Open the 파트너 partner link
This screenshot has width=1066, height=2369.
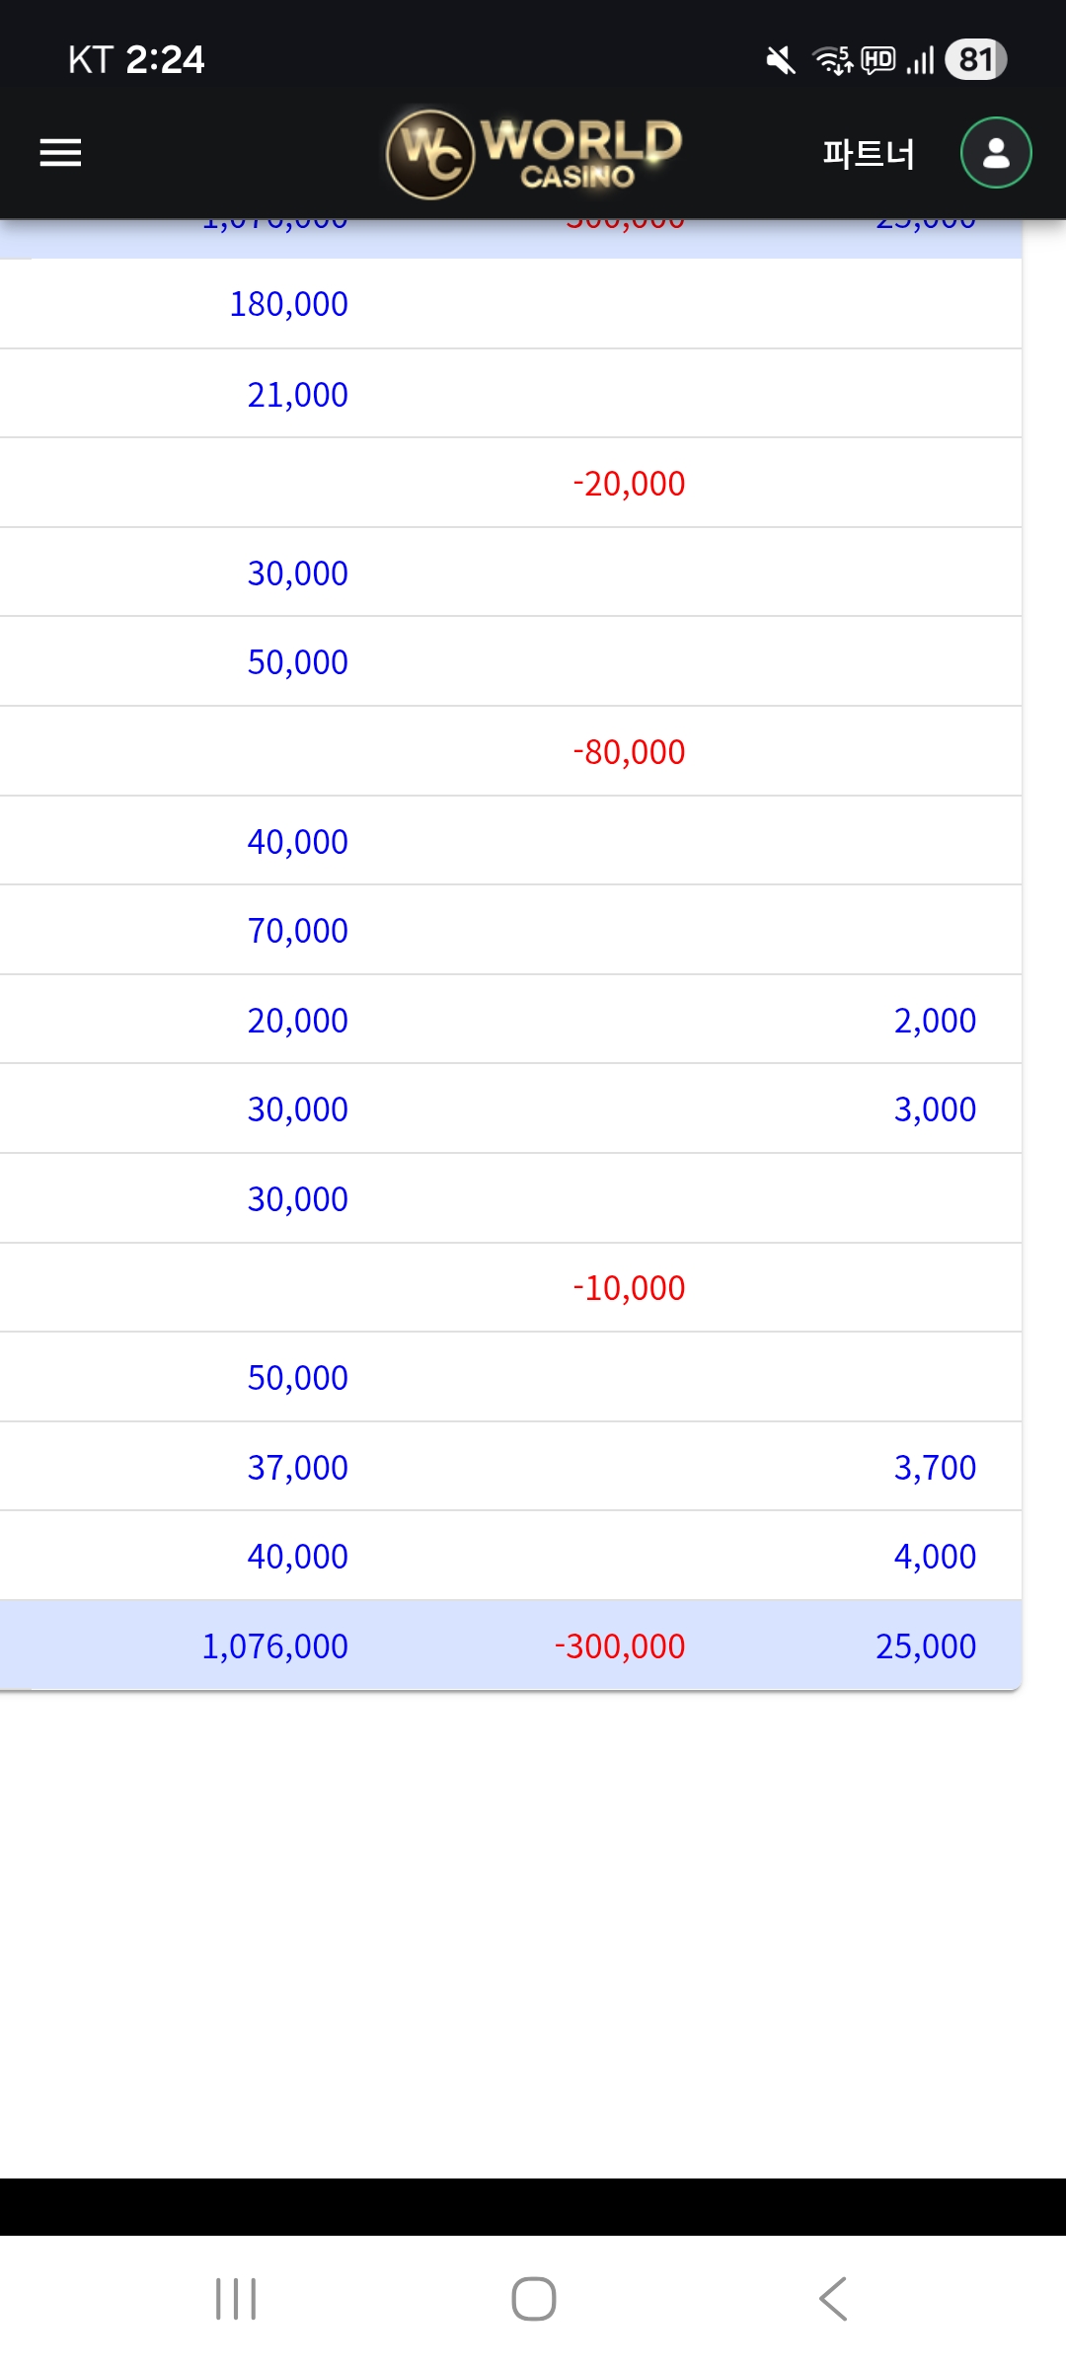[869, 154]
